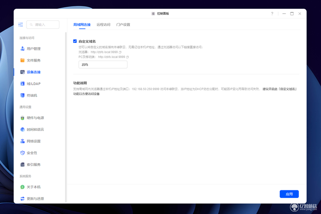Open the 文件服务 section label
The width and height of the screenshot is (321, 214).
coord(34,60)
